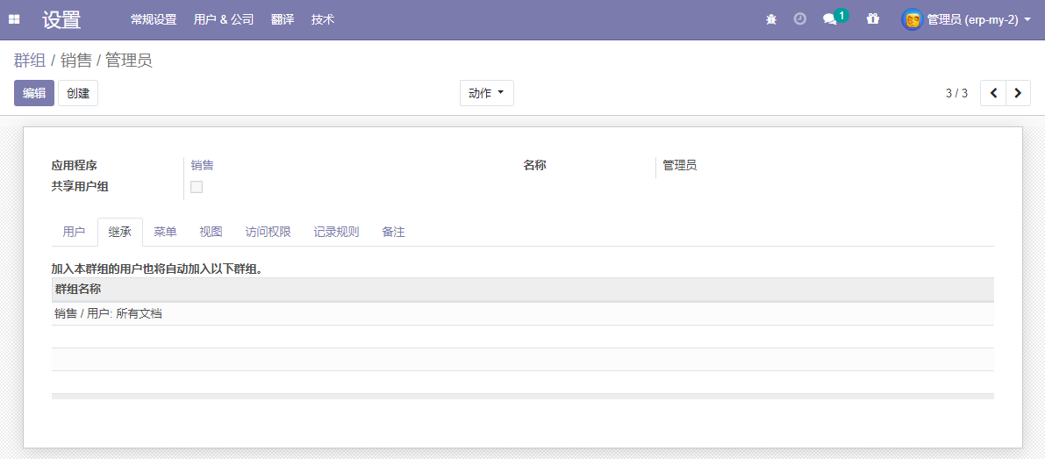The width and height of the screenshot is (1045, 459).
Task: Open the 翻译 menu
Action: 283,20
